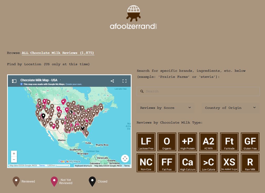Viewport: 265px width, 193px height.
Task: Open the Lactose Free (LF) reviews tile
Action: 146,142
